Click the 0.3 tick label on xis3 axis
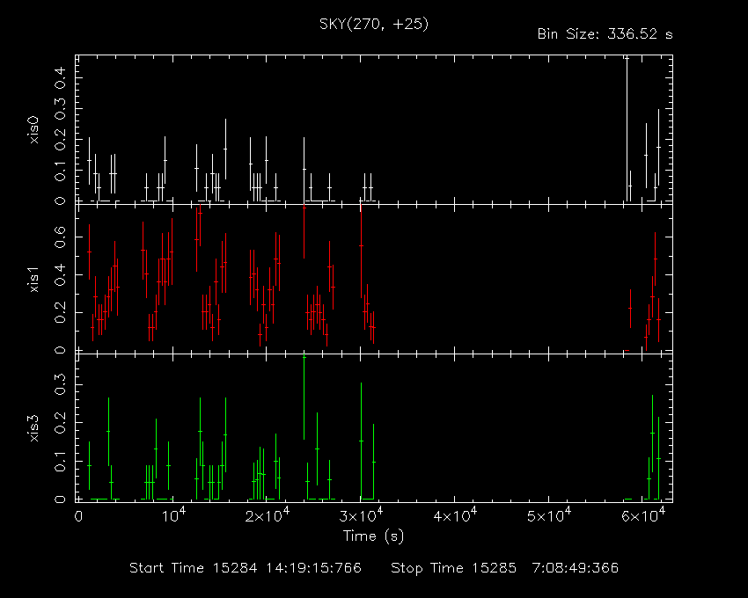The width and height of the screenshot is (748, 598). (x=60, y=384)
